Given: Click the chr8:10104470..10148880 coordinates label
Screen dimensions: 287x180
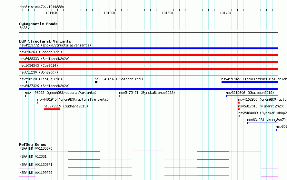Looking at the screenshot, I should (x=42, y=7).
